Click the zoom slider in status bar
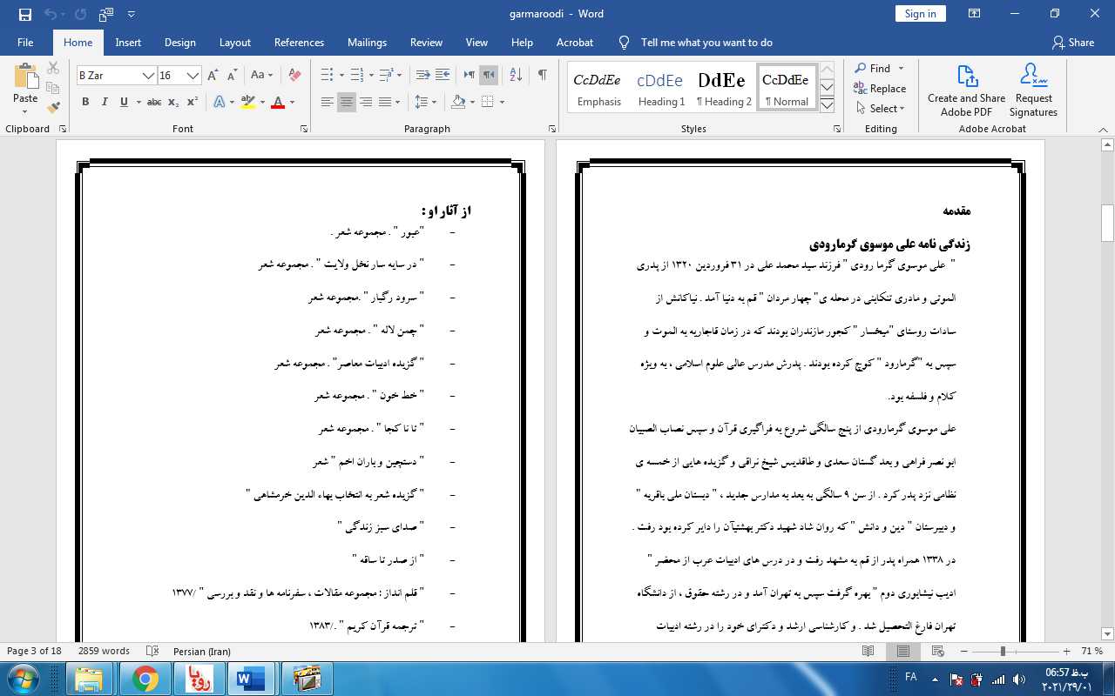The image size is (1115, 696). pyautogui.click(x=1003, y=652)
